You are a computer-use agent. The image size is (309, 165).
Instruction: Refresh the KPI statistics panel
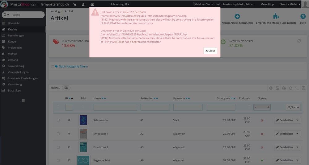(299, 41)
